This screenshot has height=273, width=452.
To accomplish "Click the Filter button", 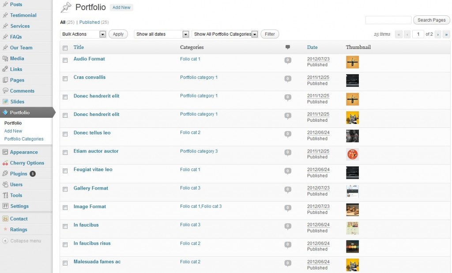I will pyautogui.click(x=270, y=34).
